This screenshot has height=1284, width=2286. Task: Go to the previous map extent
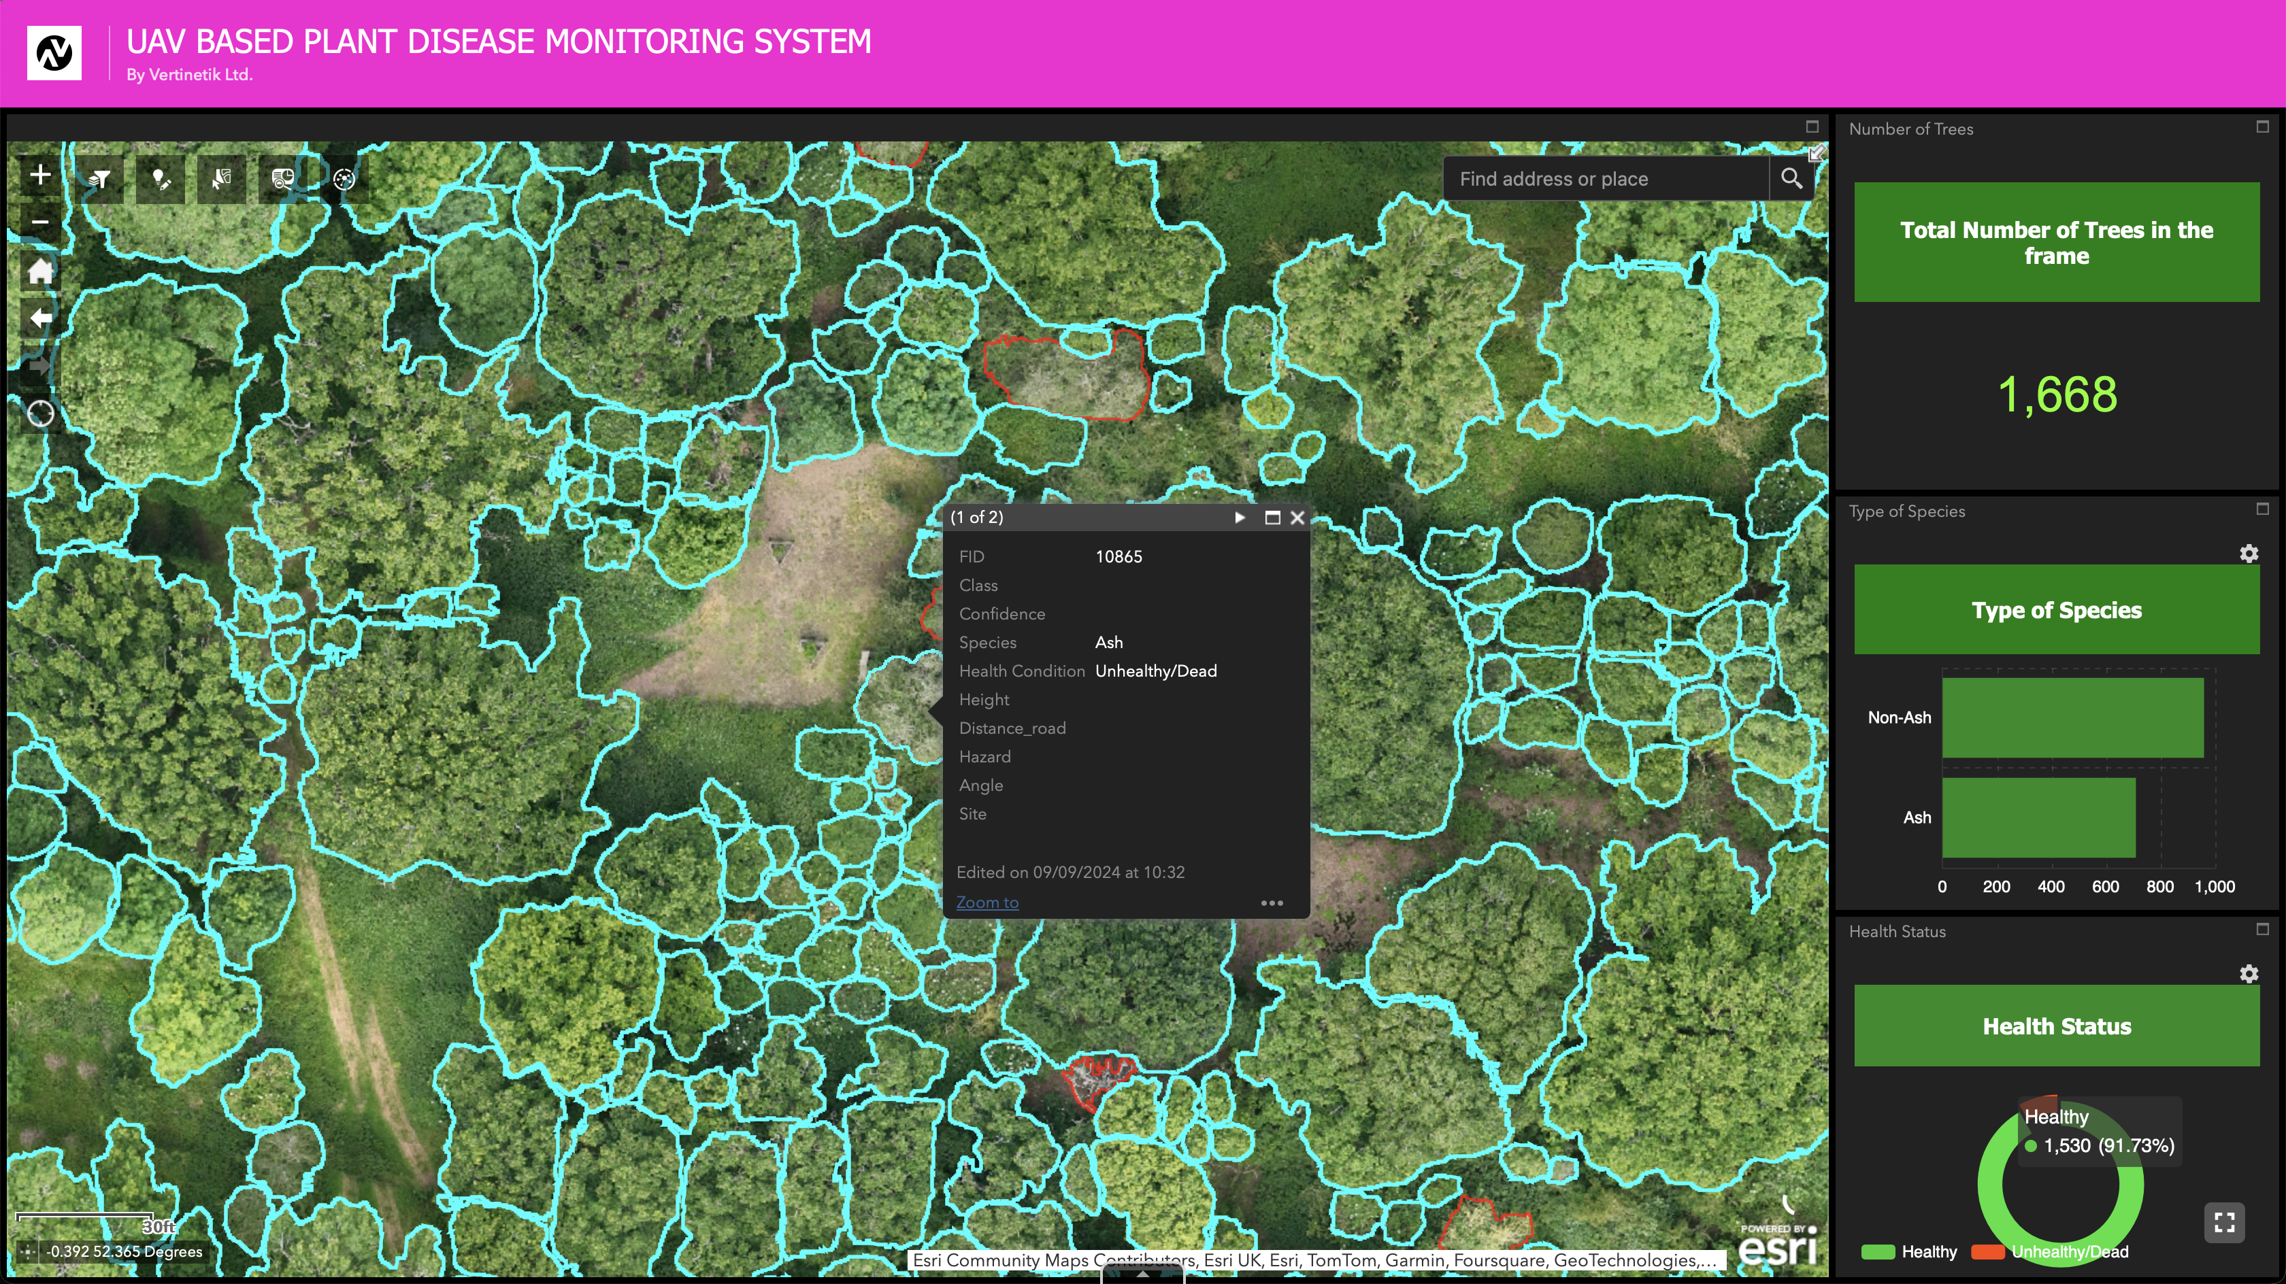[40, 318]
